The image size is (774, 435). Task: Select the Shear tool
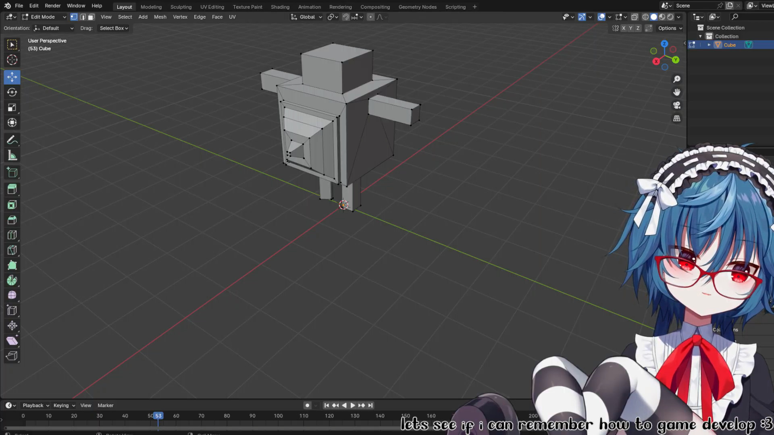pyautogui.click(x=12, y=341)
